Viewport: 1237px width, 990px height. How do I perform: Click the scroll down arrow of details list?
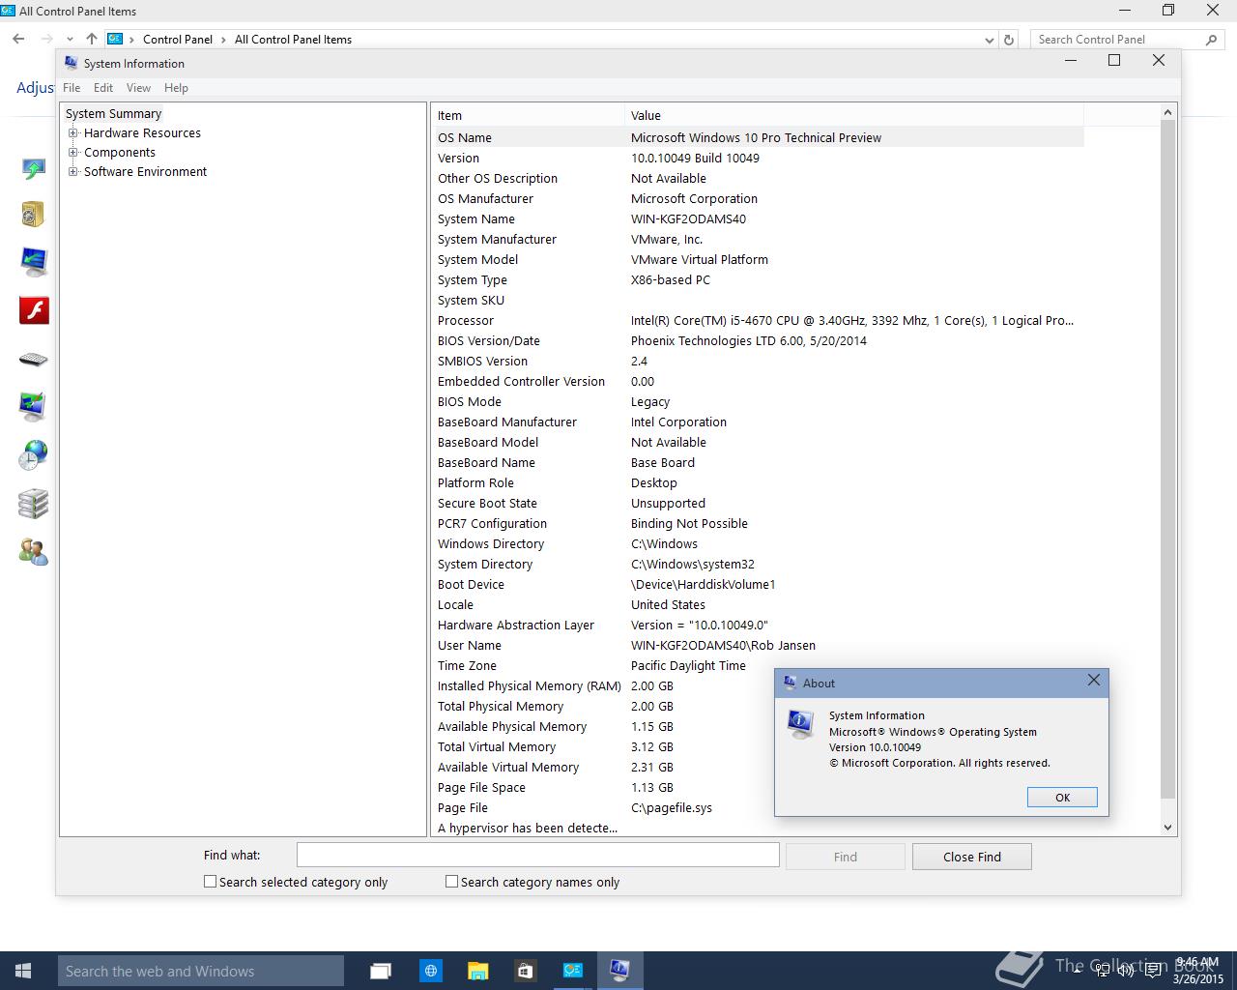point(1167,828)
